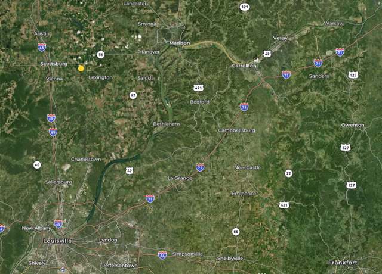
Task: Click the yellow marker near Scottsburg
Action: point(81,68)
